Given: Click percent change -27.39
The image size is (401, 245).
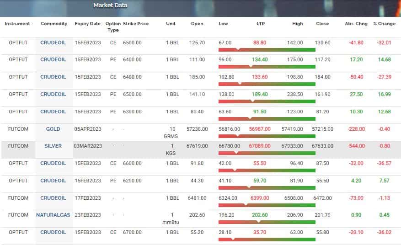Looking at the screenshot, I should tap(384, 77).
